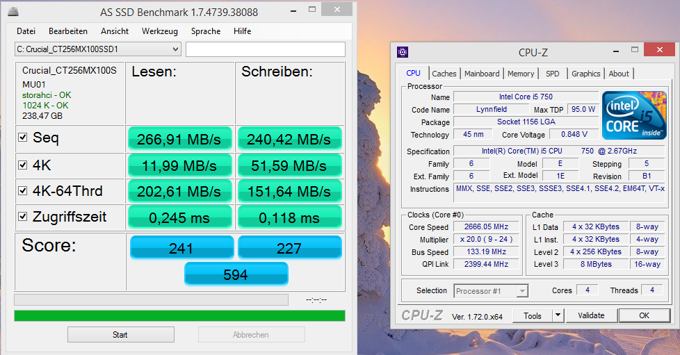The width and height of the screenshot is (680, 355).
Task: Open the Sprache menu
Action: [206, 31]
